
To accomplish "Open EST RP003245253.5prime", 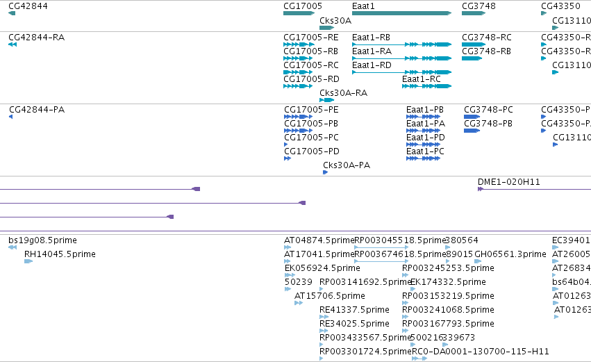I will (x=448, y=268).
